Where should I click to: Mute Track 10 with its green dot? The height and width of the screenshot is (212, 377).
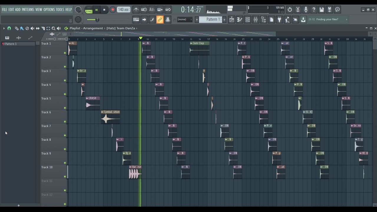coord(65,177)
